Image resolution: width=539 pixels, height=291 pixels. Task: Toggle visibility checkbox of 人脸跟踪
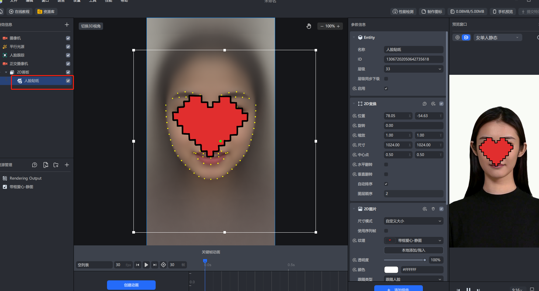pos(68,55)
